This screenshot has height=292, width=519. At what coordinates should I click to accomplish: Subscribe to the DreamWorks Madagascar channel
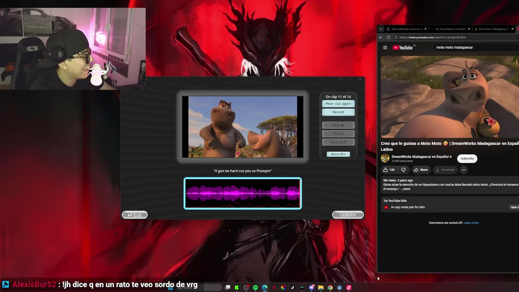[x=467, y=159]
